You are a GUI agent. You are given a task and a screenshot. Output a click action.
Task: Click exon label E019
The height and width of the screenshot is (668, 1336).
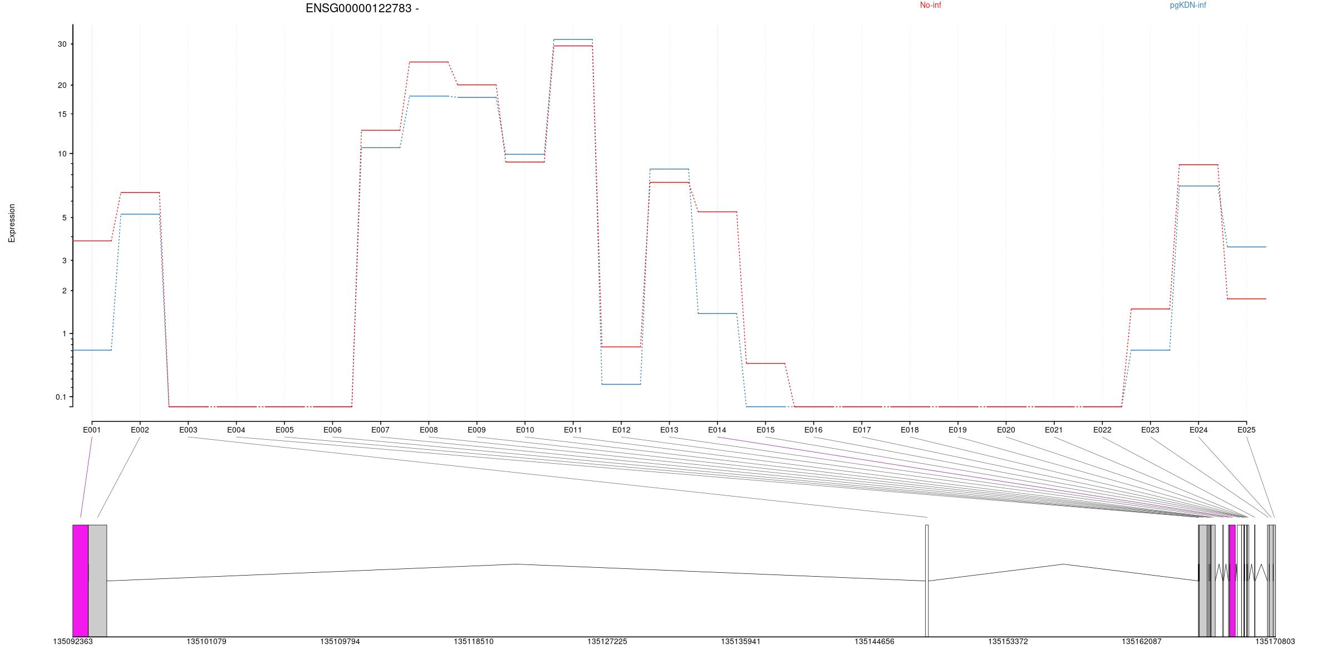957,430
